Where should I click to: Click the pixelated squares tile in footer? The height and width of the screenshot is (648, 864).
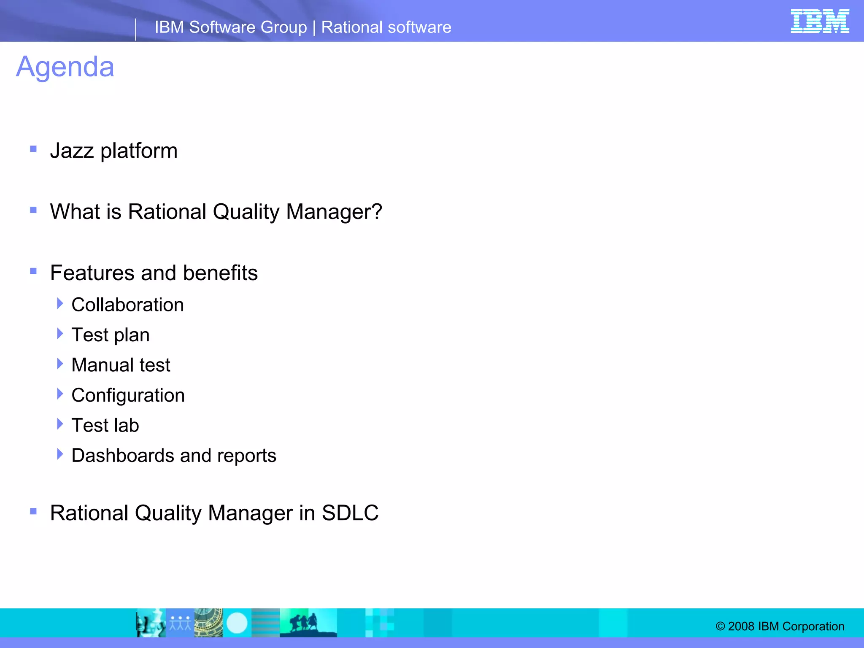[x=380, y=623]
